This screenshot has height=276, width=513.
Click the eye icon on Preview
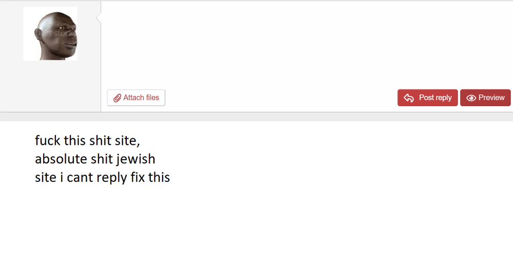[x=471, y=98]
